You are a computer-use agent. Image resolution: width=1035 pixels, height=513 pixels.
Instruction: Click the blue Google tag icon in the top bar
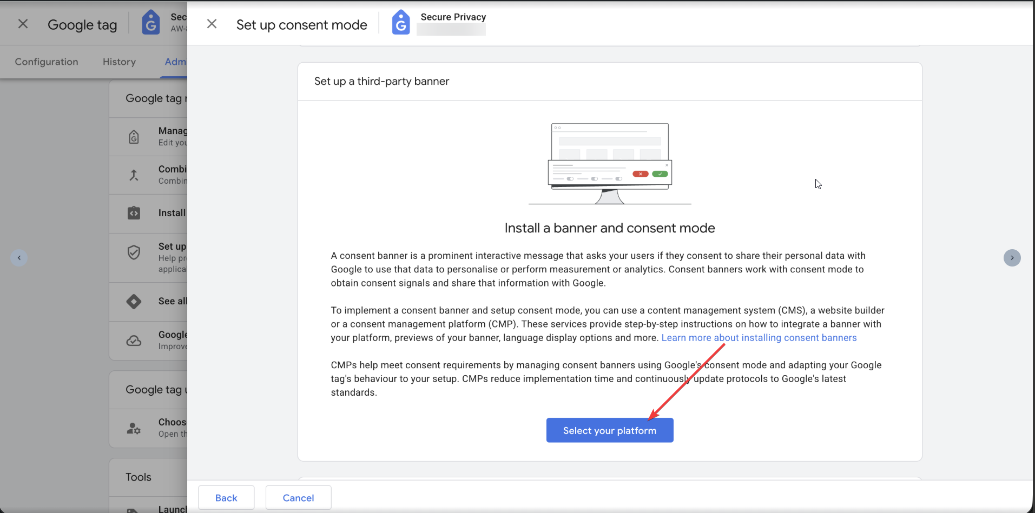(150, 22)
